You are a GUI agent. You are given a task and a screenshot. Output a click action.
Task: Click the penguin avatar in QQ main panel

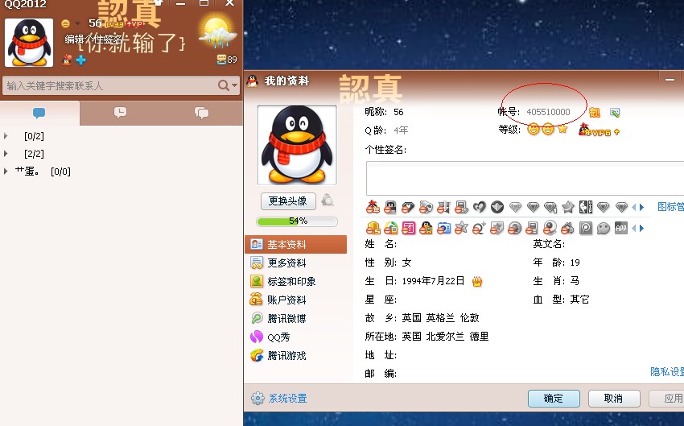[x=29, y=43]
